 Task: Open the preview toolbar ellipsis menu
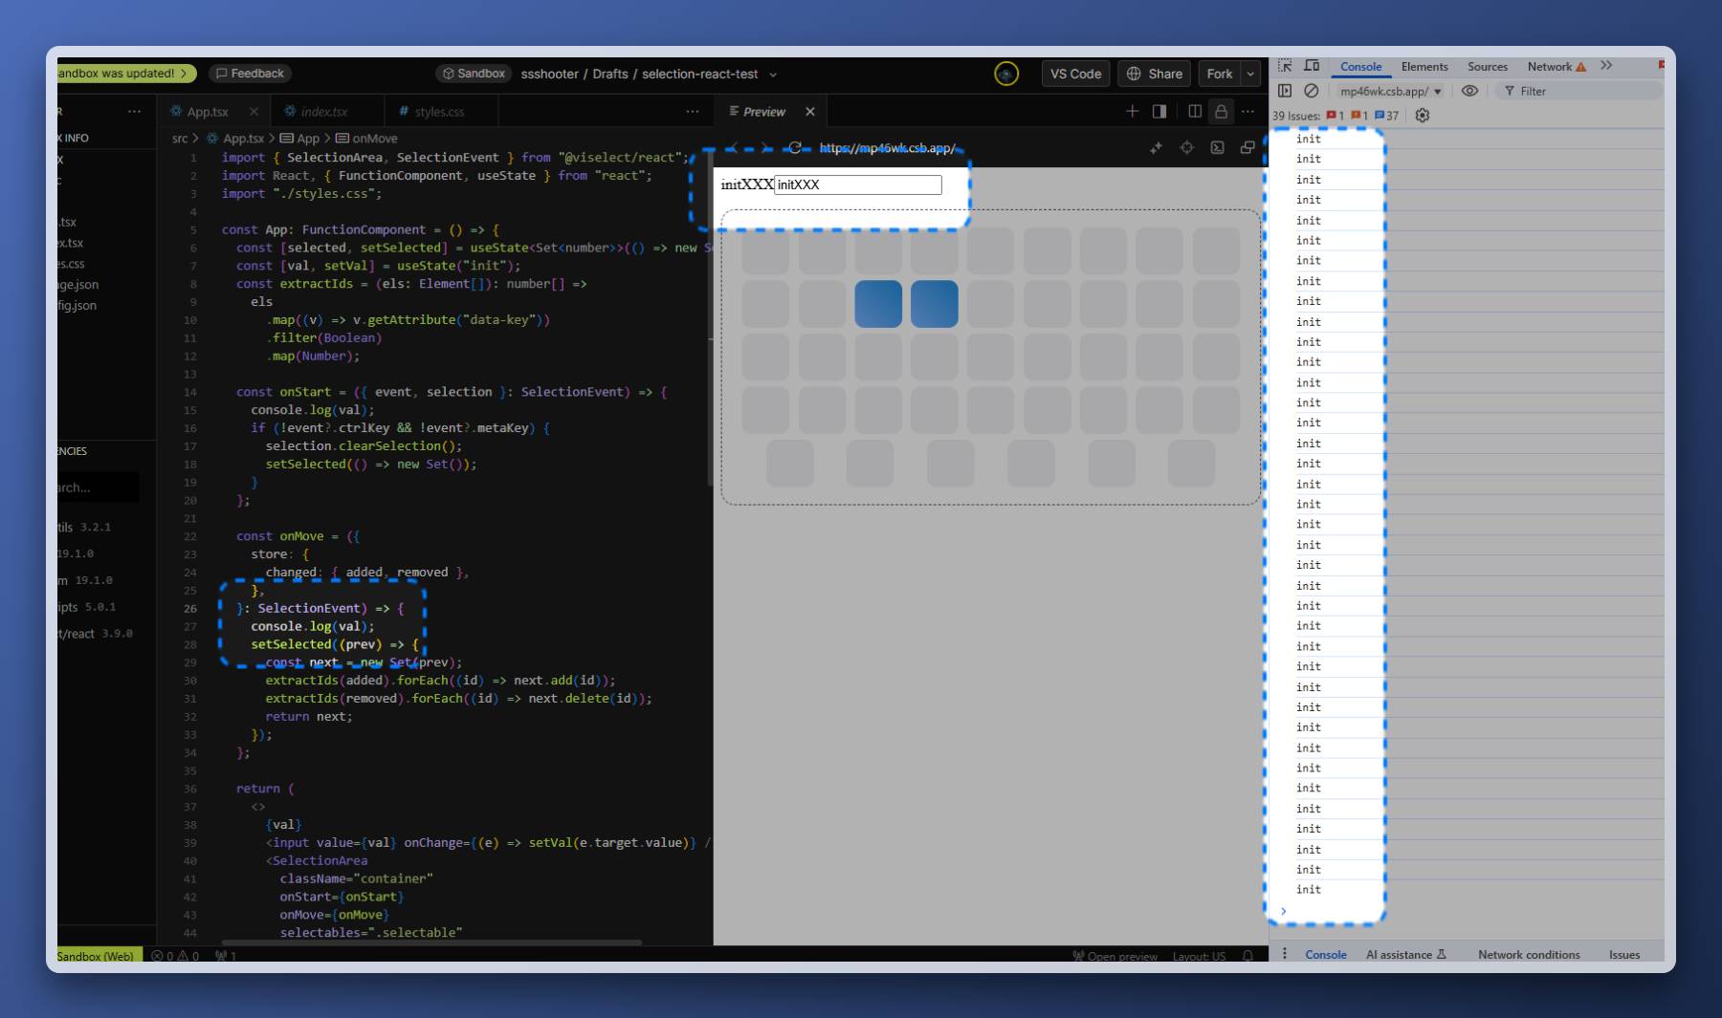(x=1247, y=112)
